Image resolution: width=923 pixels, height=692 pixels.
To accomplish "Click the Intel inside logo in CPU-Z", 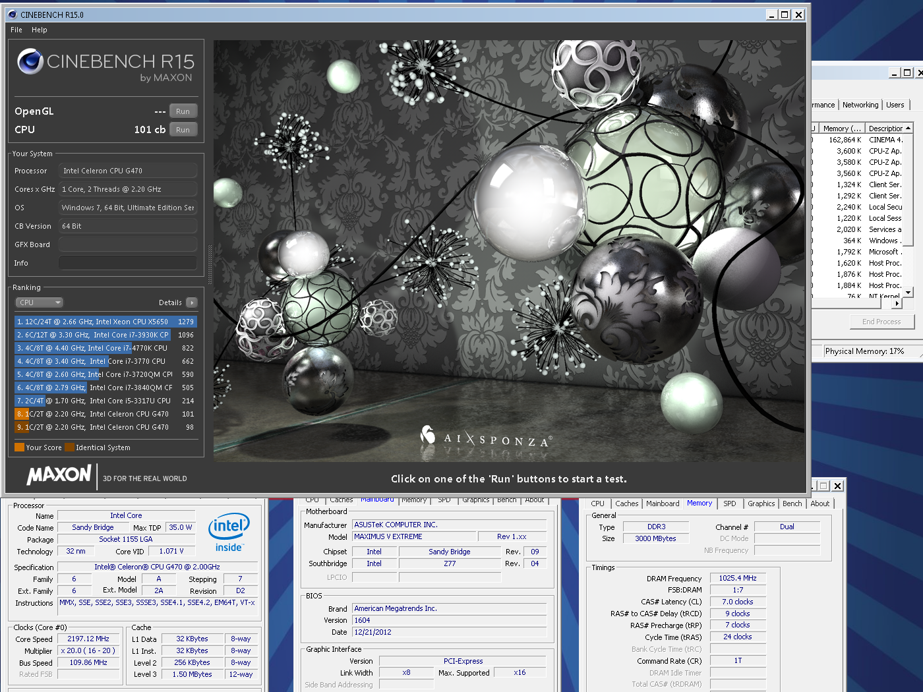I will pos(229,533).
